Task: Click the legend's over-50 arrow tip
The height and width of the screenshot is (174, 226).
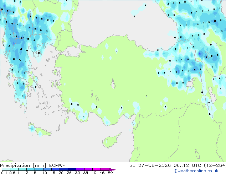Action: coord(113,169)
